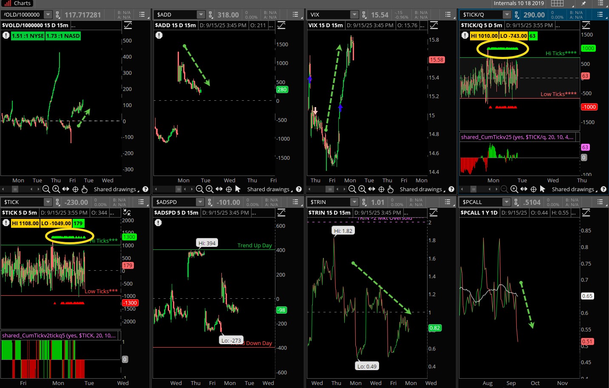Click the hand drawing tool on $VOLD chart
The image size is (609, 388).
coord(84,189)
